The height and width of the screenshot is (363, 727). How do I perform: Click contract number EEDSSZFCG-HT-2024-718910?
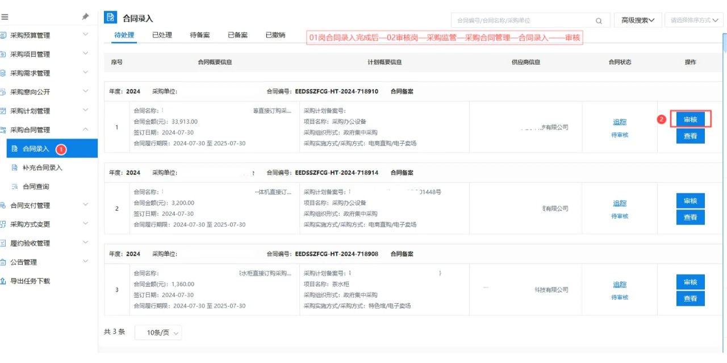[337, 91]
